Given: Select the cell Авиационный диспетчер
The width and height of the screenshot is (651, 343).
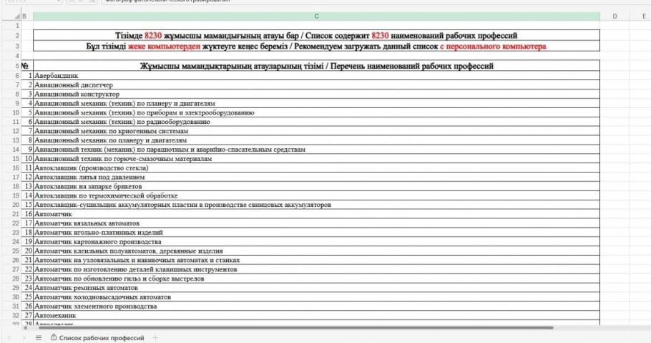Looking at the screenshot, I should click(316, 84).
